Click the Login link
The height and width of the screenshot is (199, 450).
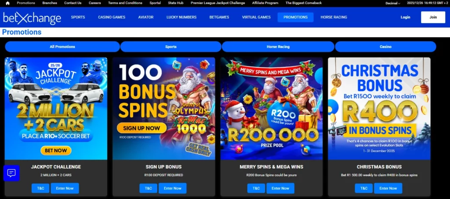405,17
